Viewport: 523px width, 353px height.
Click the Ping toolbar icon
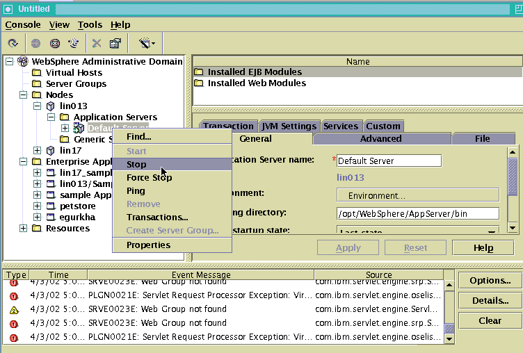74,43
